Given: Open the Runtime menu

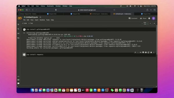Looking at the screenshot, I should pyautogui.click(x=42, y=20).
